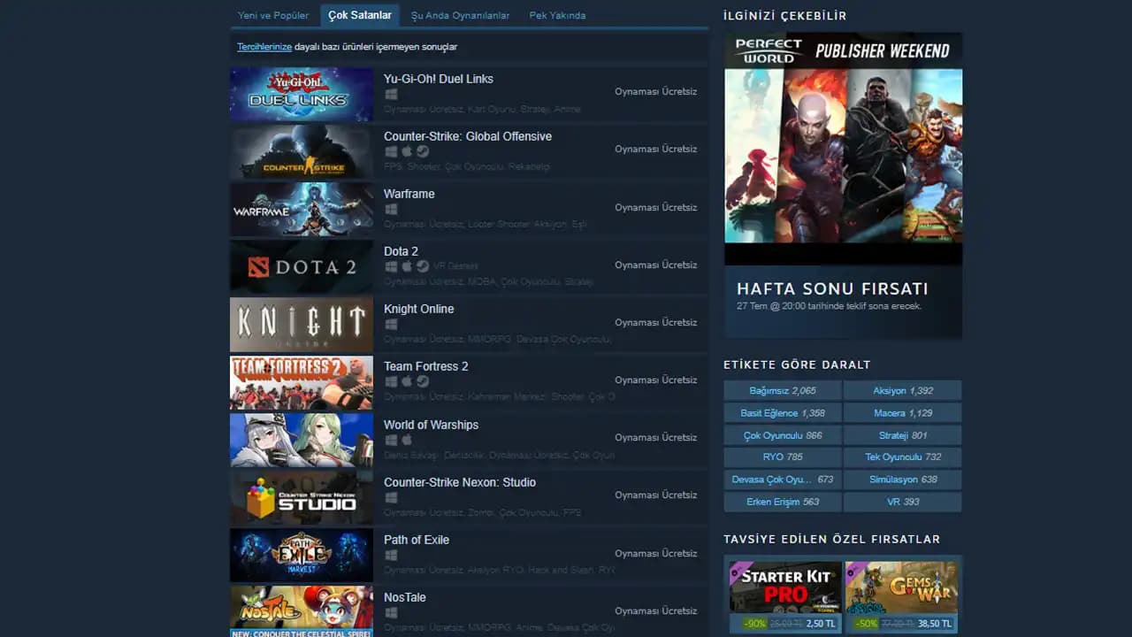Click the Windows icon under Knight Online
This screenshot has width=1132, height=637.
tap(391, 324)
